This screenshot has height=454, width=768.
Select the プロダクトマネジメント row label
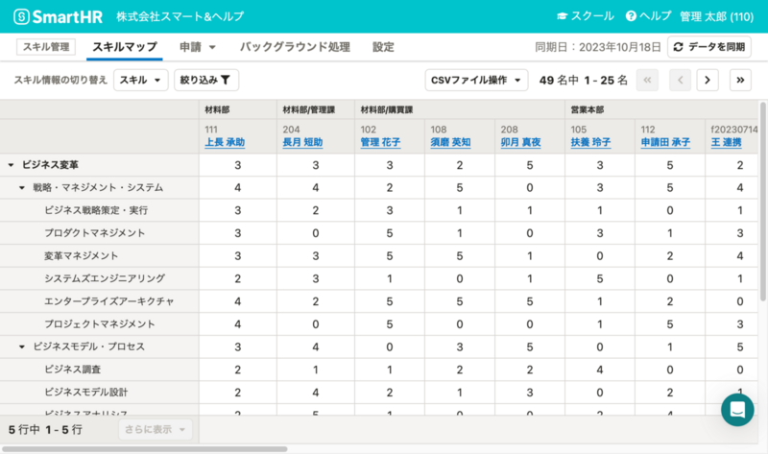94,233
